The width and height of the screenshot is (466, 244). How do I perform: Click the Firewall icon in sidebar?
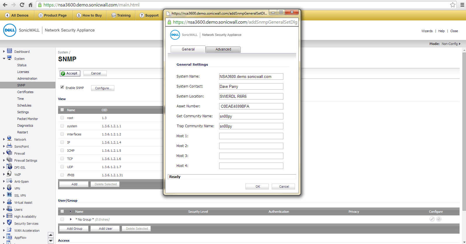(9, 153)
